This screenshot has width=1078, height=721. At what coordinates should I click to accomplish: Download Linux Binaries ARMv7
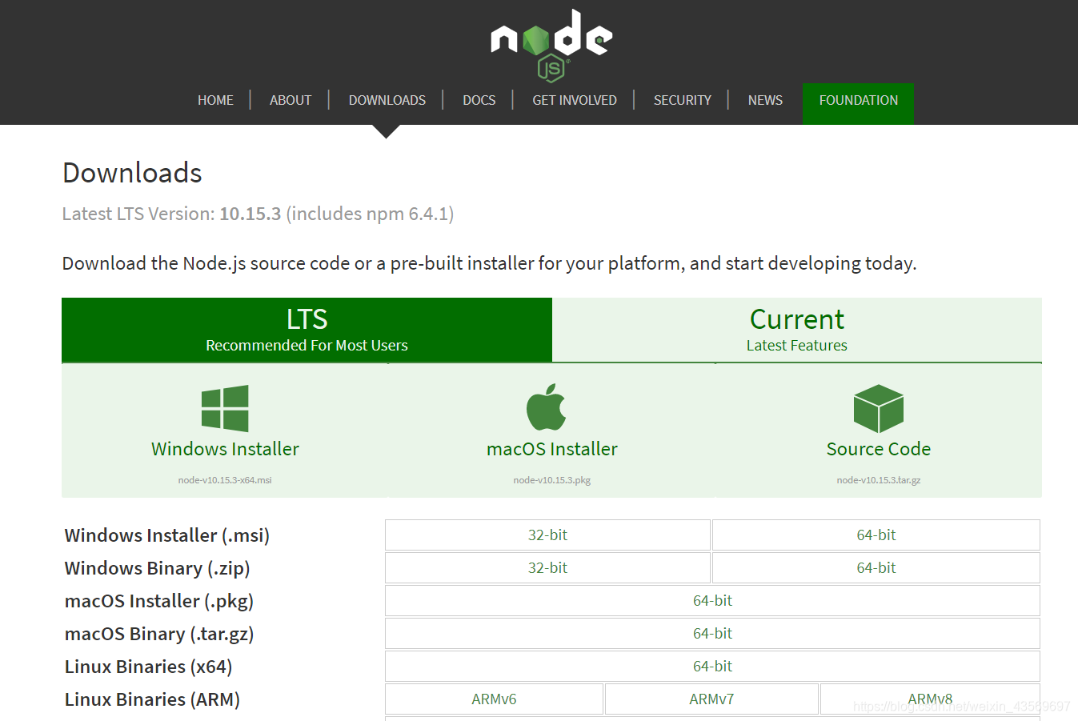711,699
